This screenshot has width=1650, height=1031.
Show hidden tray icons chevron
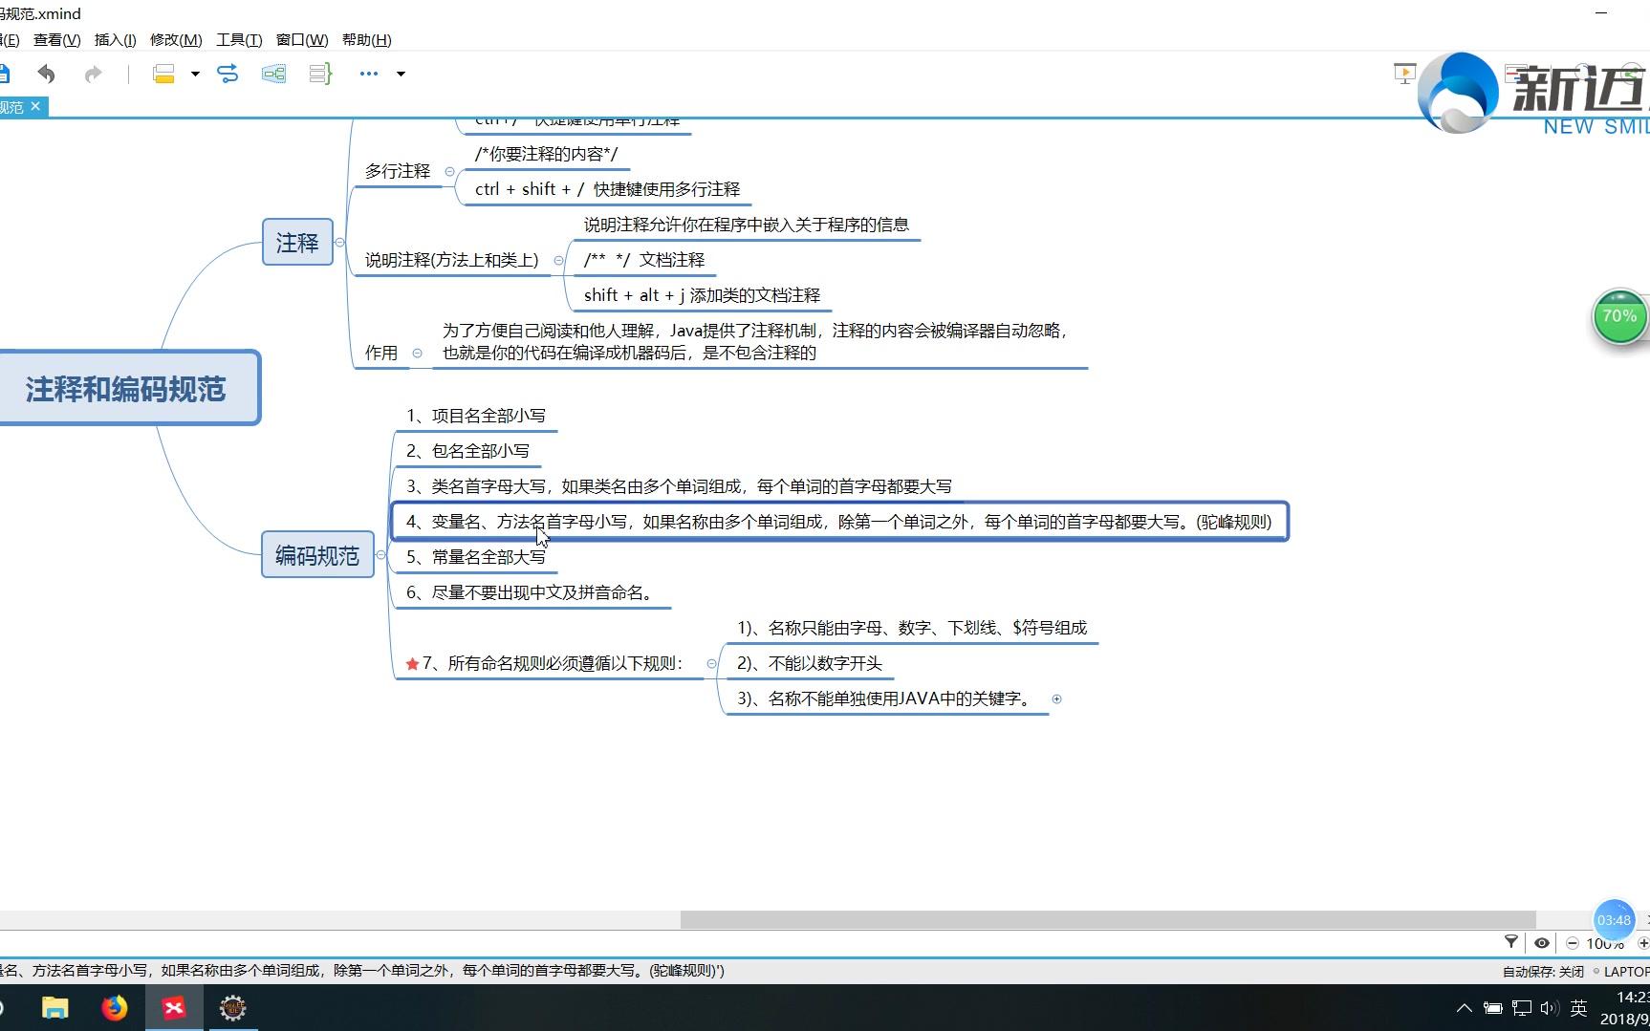(1464, 1008)
